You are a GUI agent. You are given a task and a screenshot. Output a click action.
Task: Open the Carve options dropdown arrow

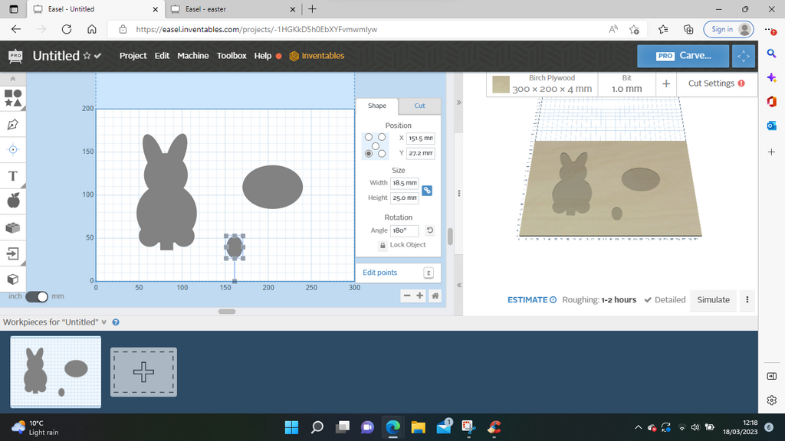[x=743, y=56]
